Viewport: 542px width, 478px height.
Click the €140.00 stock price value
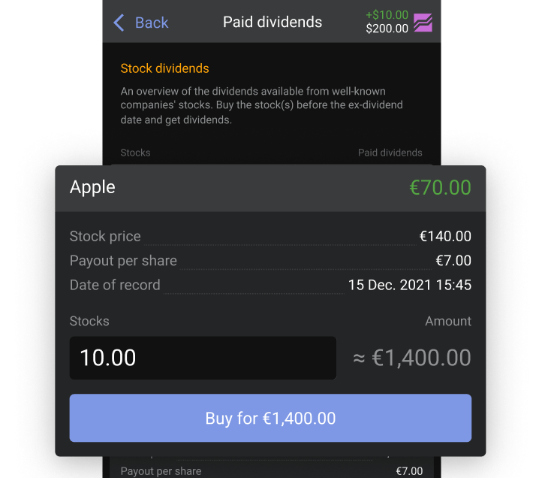445,236
